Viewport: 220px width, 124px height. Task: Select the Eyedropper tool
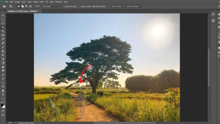pyautogui.click(x=3, y=39)
